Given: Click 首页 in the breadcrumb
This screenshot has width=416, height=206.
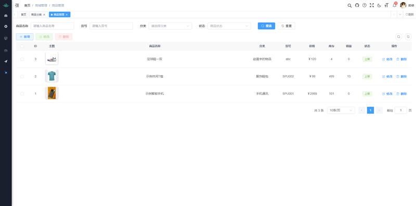Looking at the screenshot, I should tap(27, 5).
